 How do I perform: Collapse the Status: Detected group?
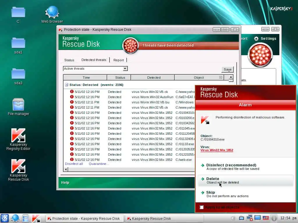coord(66,85)
